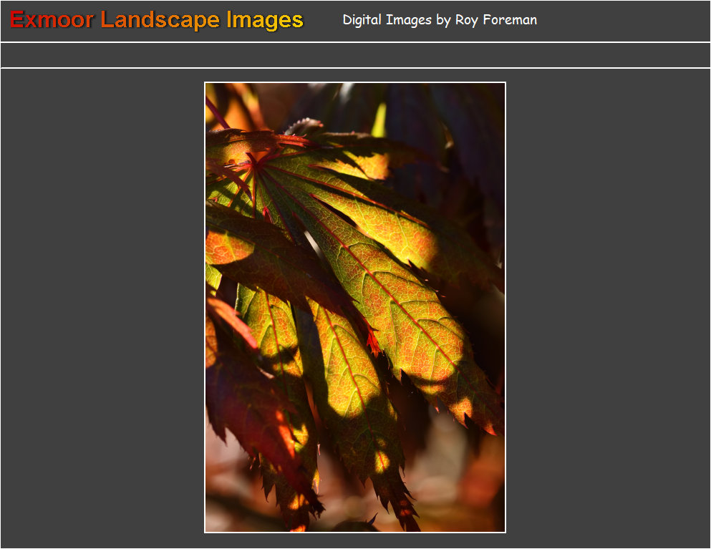
Task: Click the area between title and subtitle
Action: pos(322,20)
